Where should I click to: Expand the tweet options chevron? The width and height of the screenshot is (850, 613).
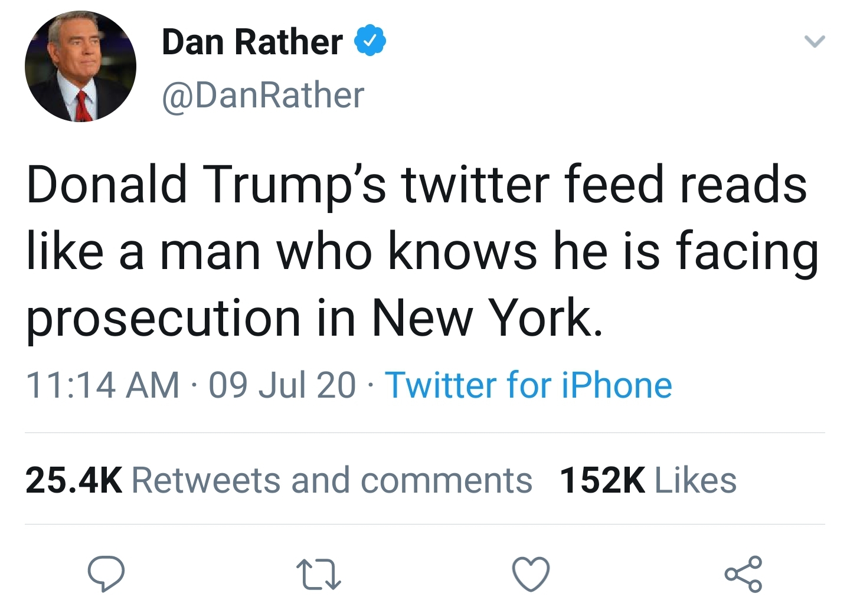tap(815, 41)
